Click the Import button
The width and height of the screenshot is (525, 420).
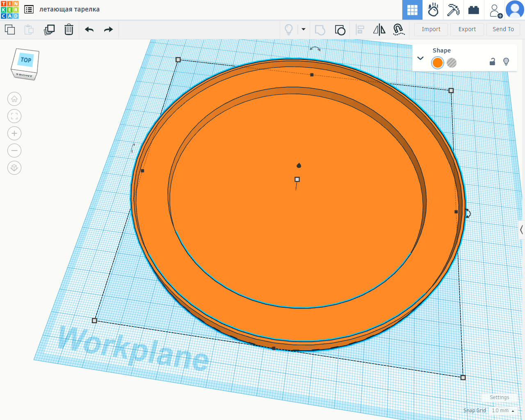(431, 29)
